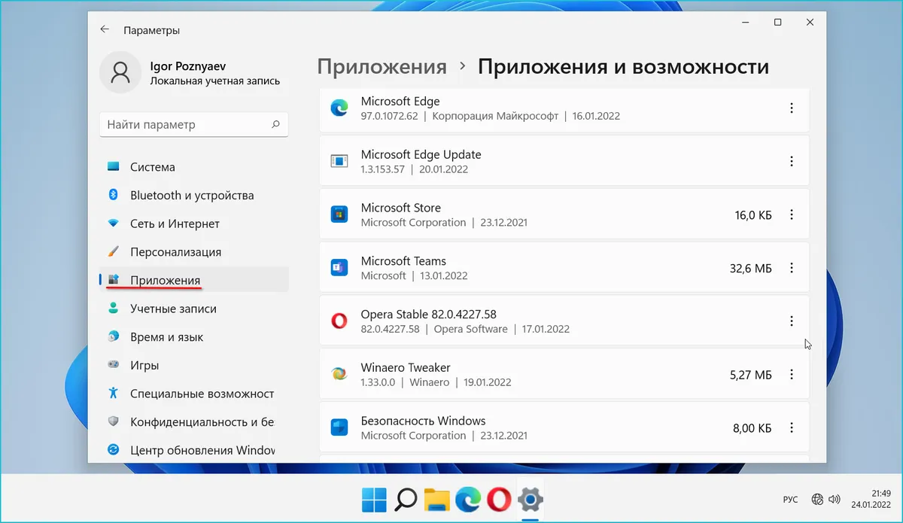The image size is (903, 523).
Task: Open Специальные возможности section
Action: tap(194, 394)
